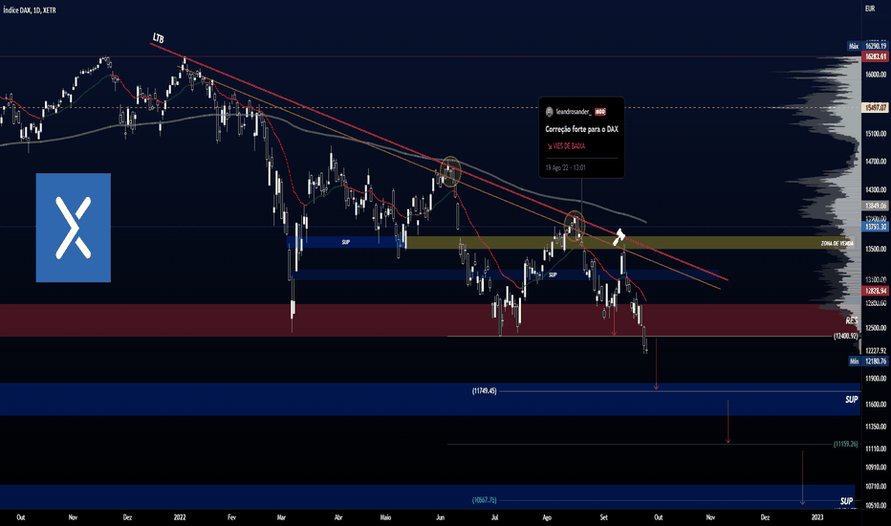Screen dimensions: 891x526
Task: Click the date '19 Ago '22 - 13:01'
Action: pos(565,167)
